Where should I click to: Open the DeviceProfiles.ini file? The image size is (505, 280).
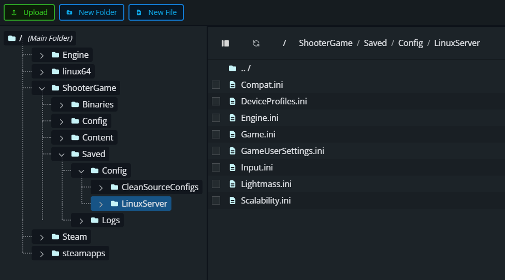[273, 101]
